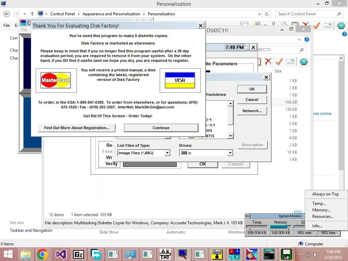Viewport: 348px width, 261px height.
Task: Open File Explorer from the taskbar
Action: click(x=26, y=254)
